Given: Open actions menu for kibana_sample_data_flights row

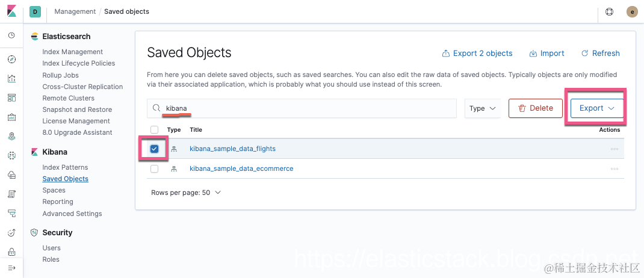Looking at the screenshot, I should pos(615,149).
